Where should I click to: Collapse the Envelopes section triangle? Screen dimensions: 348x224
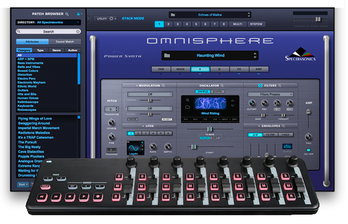(x=259, y=126)
